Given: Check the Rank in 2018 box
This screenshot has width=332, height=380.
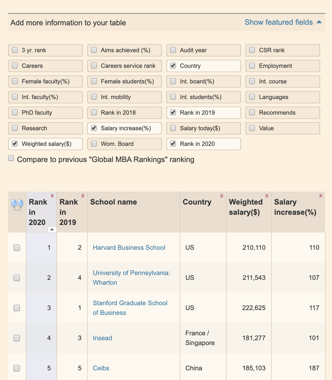Looking at the screenshot, I should click(94, 112).
